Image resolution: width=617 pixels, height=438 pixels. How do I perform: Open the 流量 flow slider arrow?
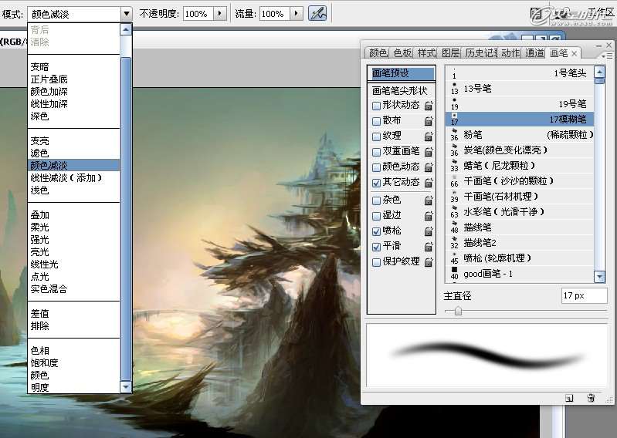tap(296, 14)
